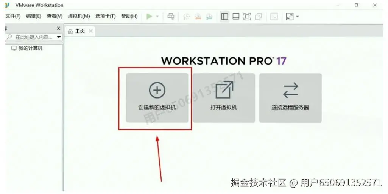Click the take snapshot clock icon
Viewport: 388px width, 194px height.
tap(186, 17)
